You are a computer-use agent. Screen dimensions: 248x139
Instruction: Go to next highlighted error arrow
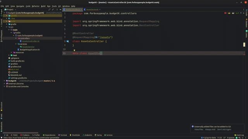coord(244,13)
